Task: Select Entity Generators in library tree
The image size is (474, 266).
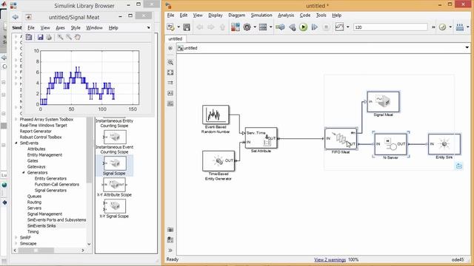Action: click(50, 179)
